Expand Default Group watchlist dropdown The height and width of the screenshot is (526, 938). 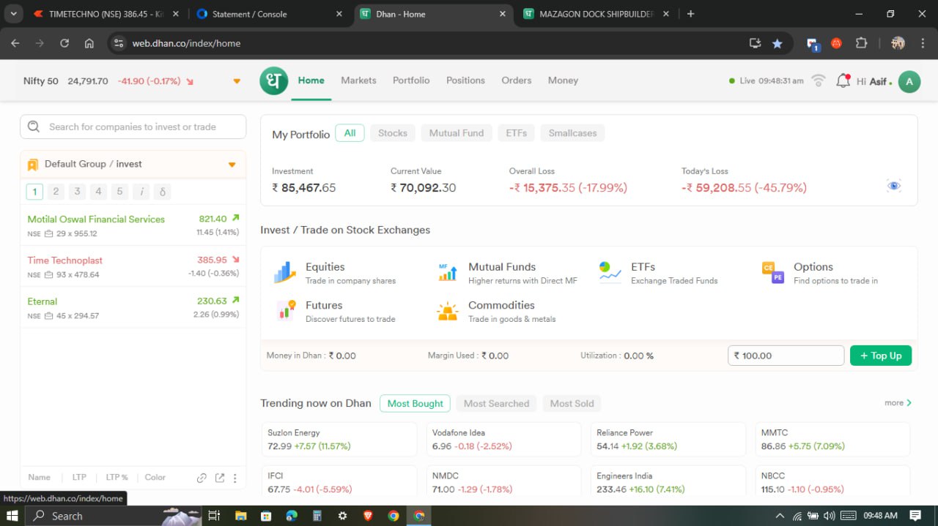pyautogui.click(x=232, y=165)
